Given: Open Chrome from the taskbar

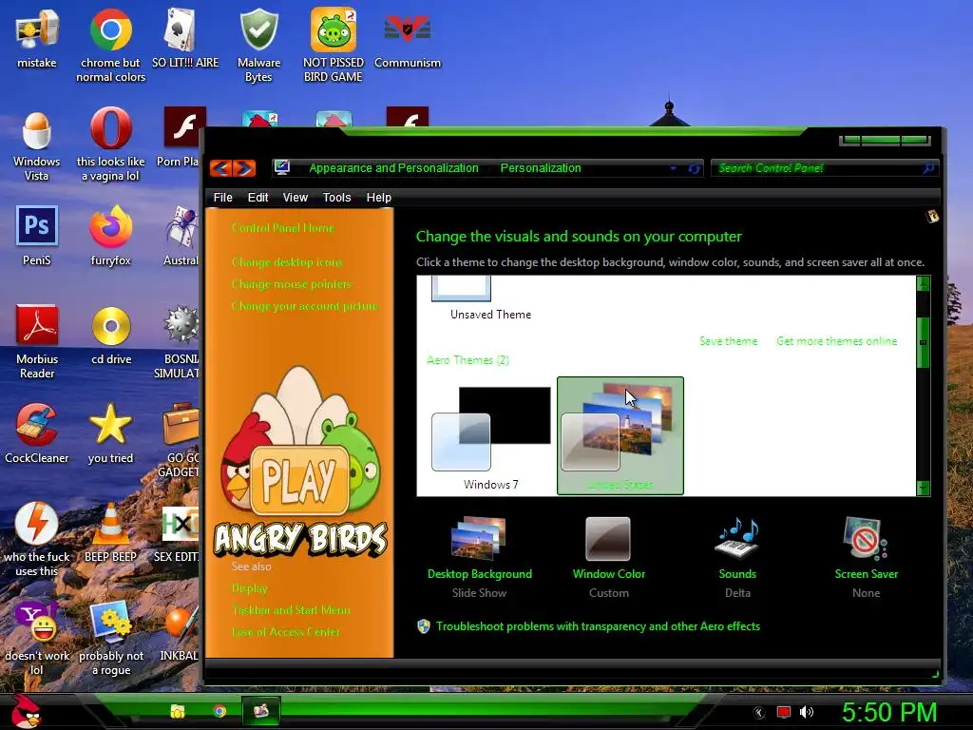Looking at the screenshot, I should 219,711.
